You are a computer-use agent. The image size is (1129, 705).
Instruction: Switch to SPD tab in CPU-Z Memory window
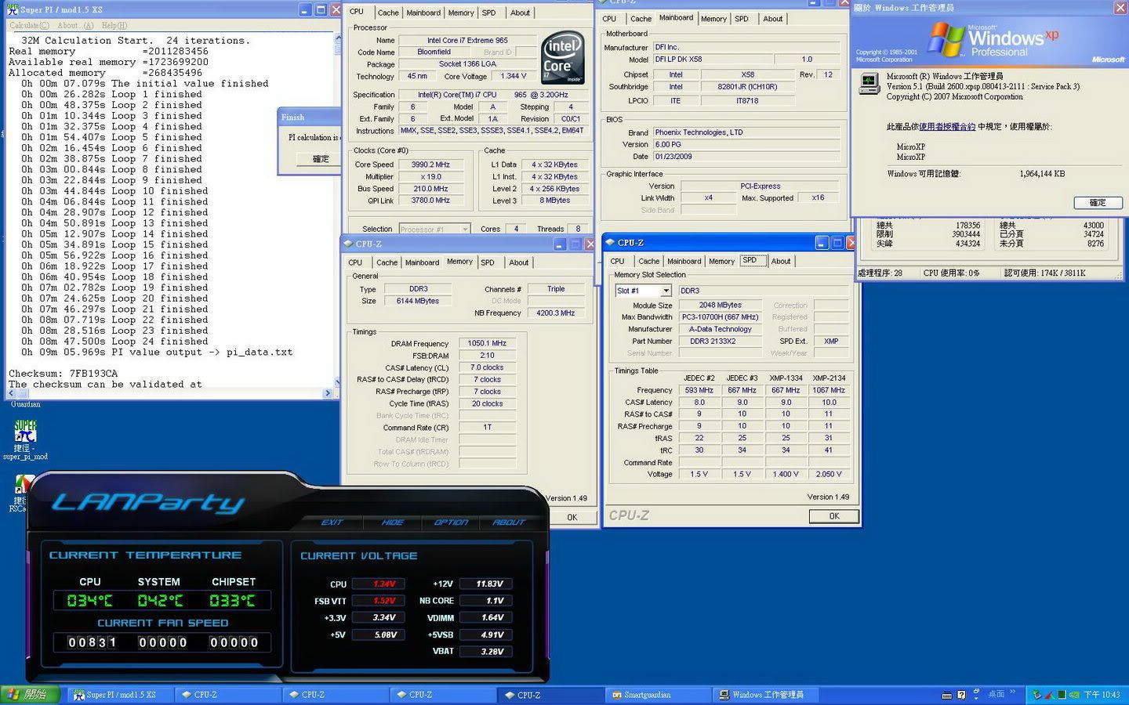pos(488,262)
